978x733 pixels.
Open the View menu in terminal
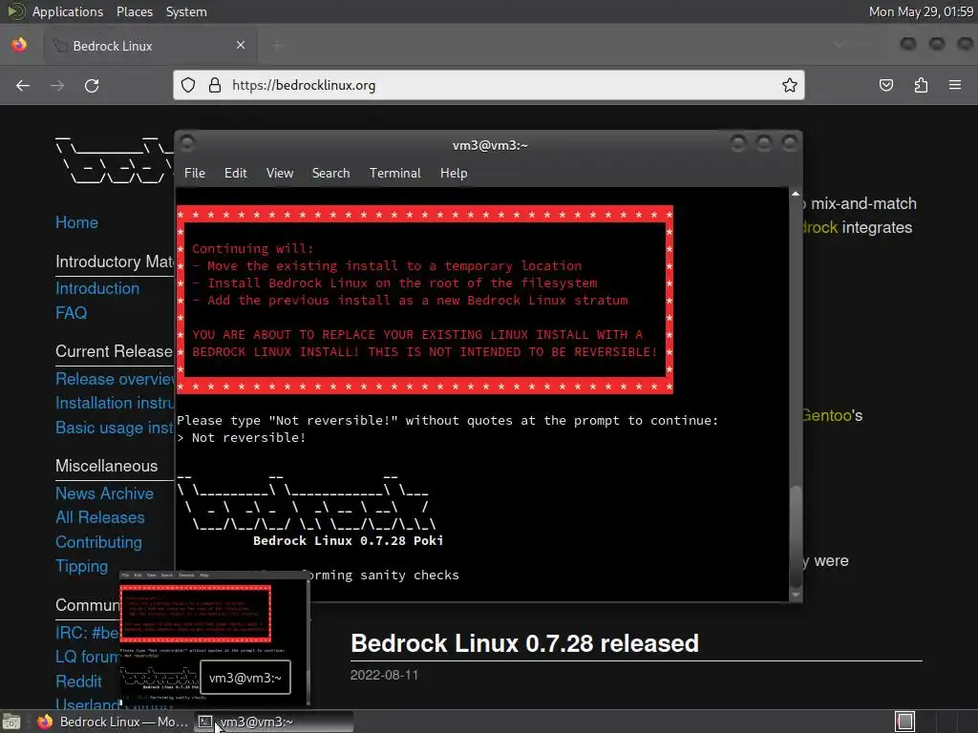tap(280, 174)
